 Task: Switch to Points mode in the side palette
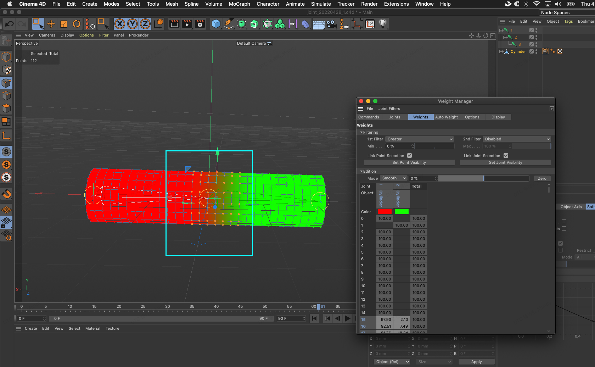[x=6, y=83]
